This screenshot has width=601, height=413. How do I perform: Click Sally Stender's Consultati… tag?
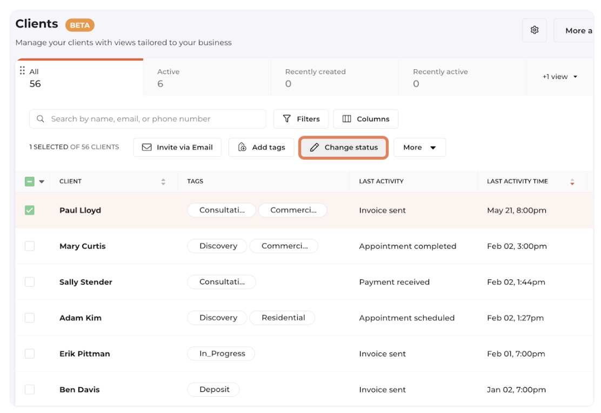222,282
